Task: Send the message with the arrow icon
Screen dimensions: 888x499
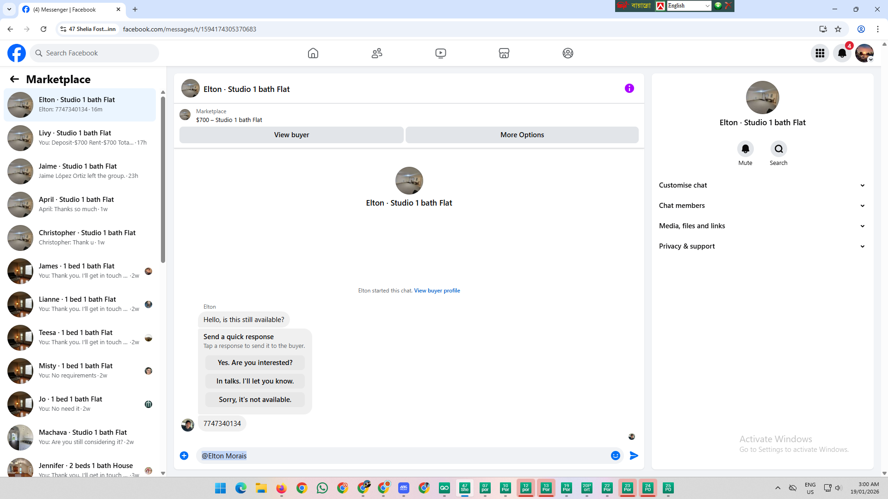Action: tap(634, 456)
